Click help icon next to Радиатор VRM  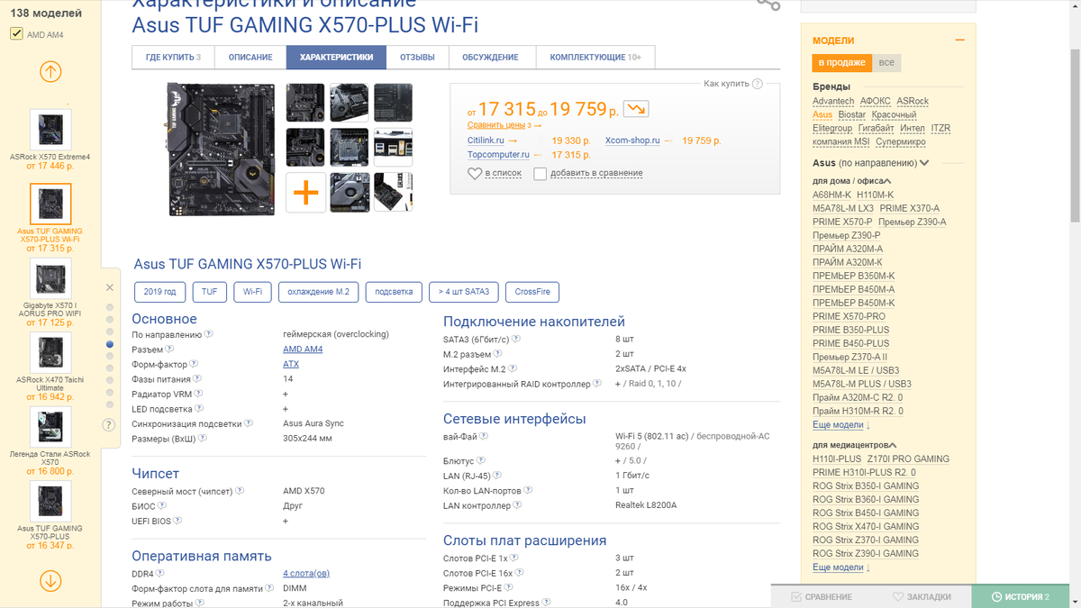click(198, 394)
